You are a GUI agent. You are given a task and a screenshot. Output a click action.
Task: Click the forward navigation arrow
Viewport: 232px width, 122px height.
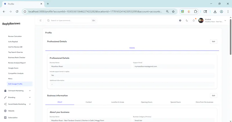(x=10, y=12)
